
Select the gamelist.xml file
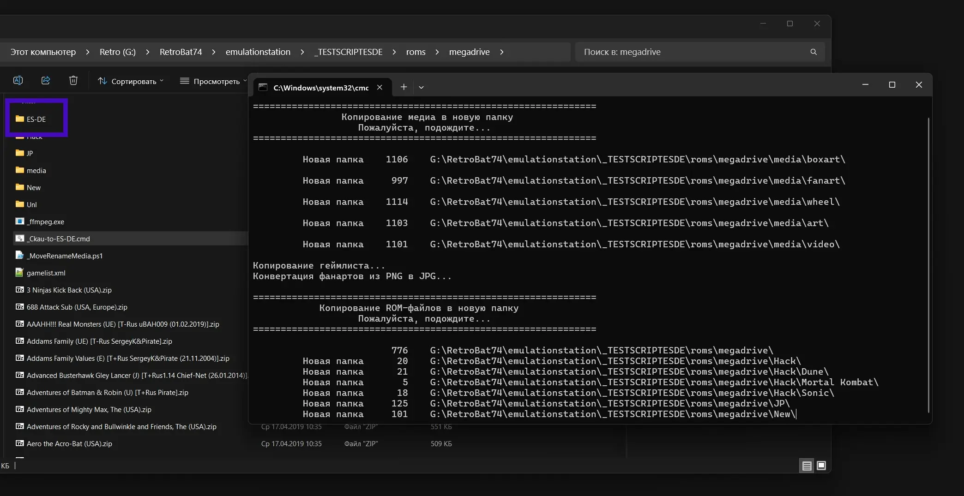46,273
